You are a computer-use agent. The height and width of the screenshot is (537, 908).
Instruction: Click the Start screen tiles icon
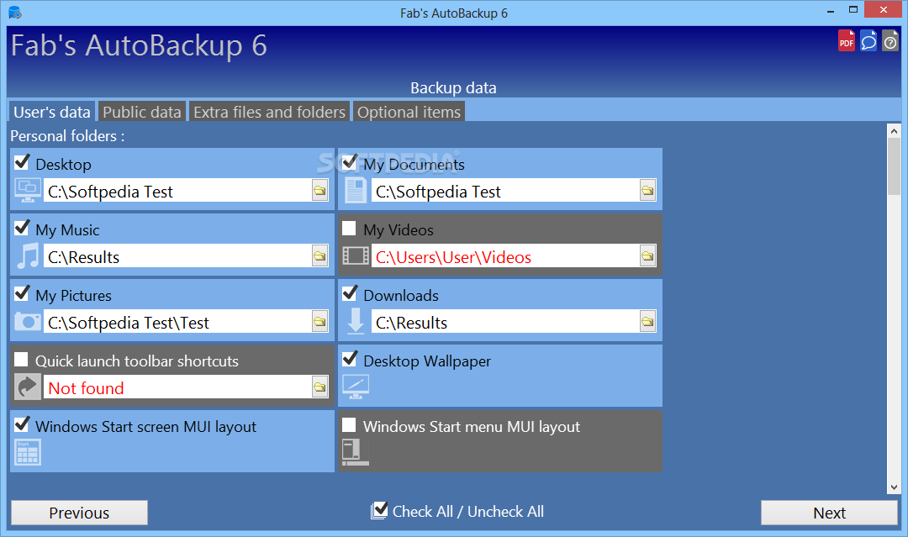(x=27, y=452)
